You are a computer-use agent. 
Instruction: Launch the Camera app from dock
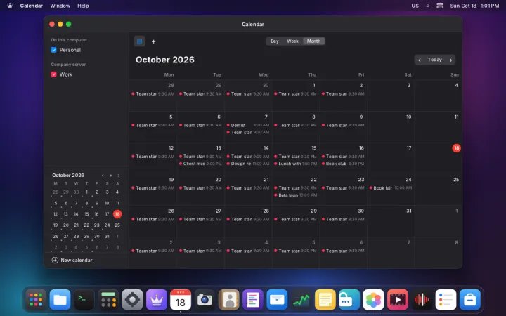coord(205,300)
